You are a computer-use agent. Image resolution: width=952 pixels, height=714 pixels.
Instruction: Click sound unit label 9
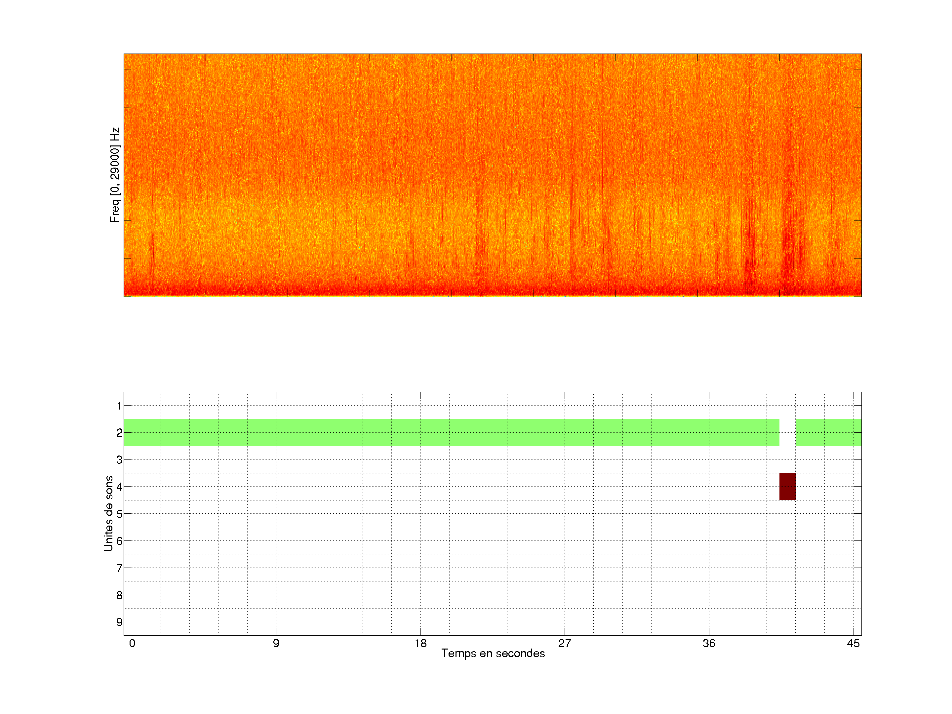pyautogui.click(x=119, y=622)
